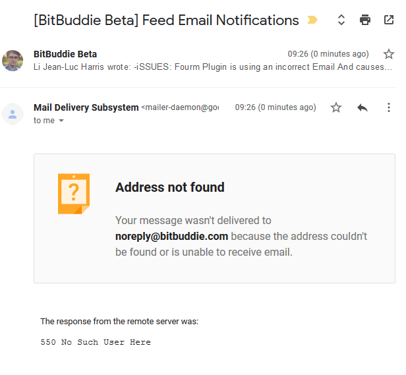Open the three-dot More options menu
The image size is (406, 375).
pos(389,107)
